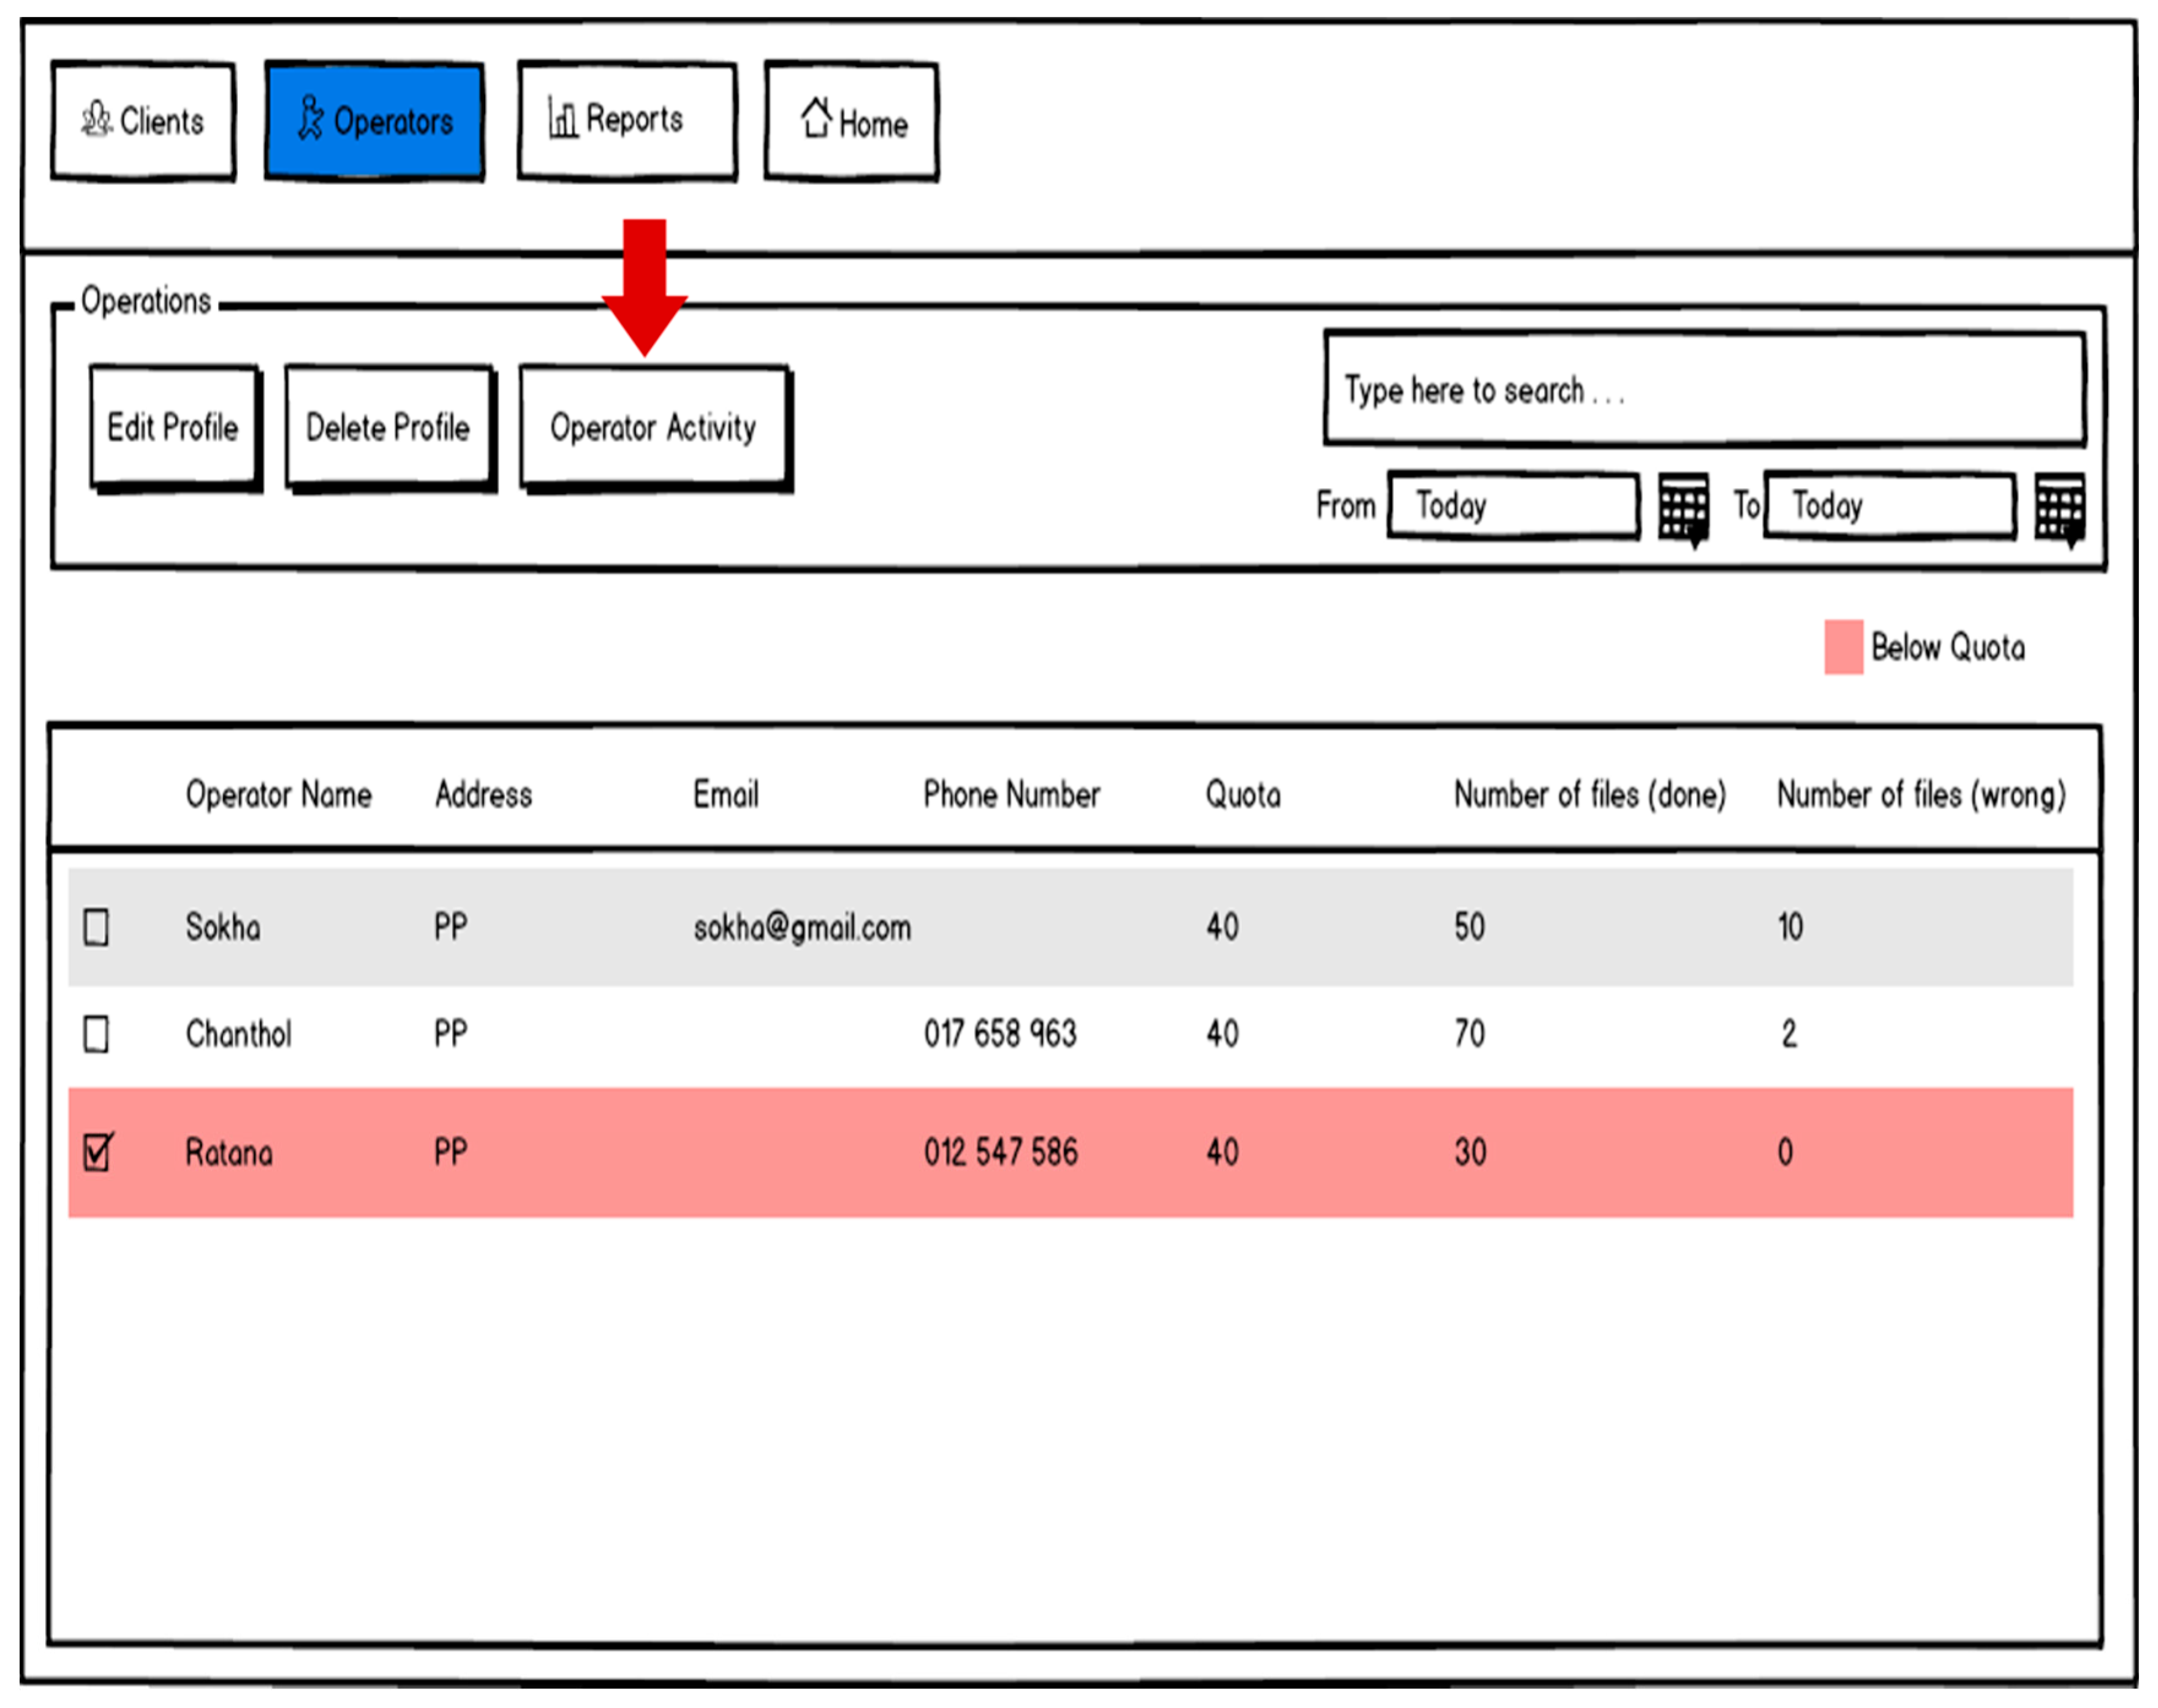
Task: Click the Operator Name column header
Action: [278, 794]
